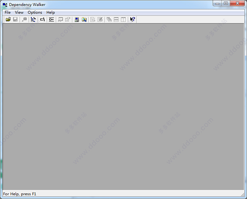Open System Information computer icon

point(77,19)
